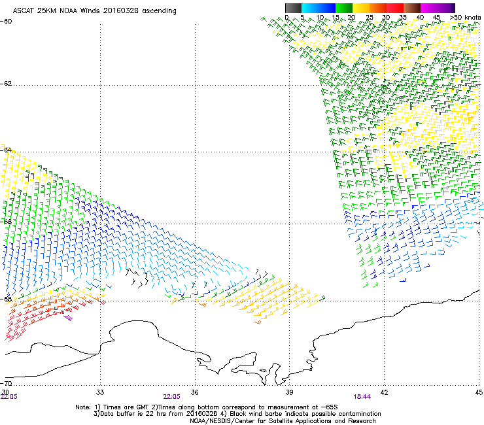Click the 'Black wind barbs indicate possible contamination' note
484x425 pixels.
pos(305,414)
